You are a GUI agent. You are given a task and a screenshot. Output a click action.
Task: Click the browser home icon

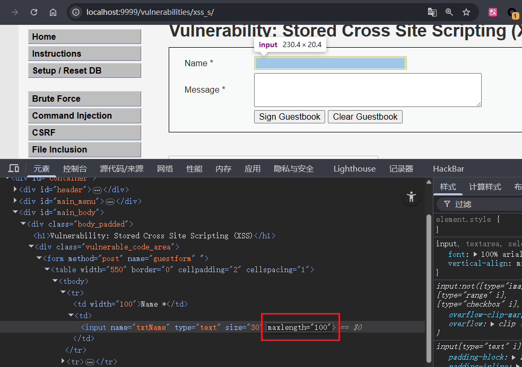(53, 12)
